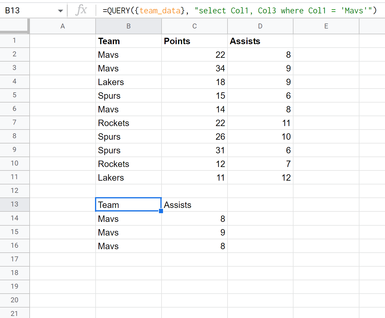Click the fx insert function icon
385x318 pixels.
tap(82, 10)
